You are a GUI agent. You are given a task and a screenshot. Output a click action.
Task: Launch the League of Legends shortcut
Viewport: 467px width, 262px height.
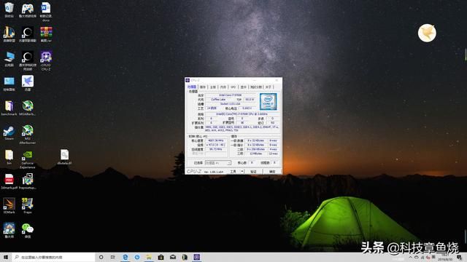[9, 34]
